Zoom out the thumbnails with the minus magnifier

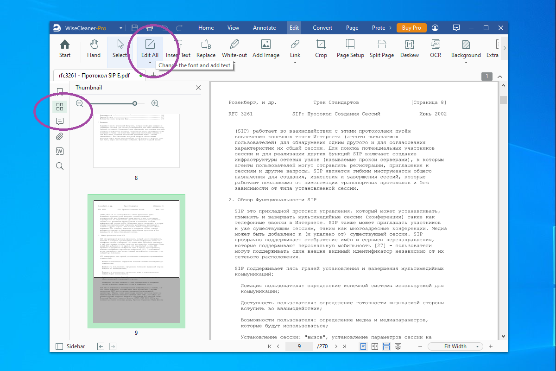click(x=80, y=103)
